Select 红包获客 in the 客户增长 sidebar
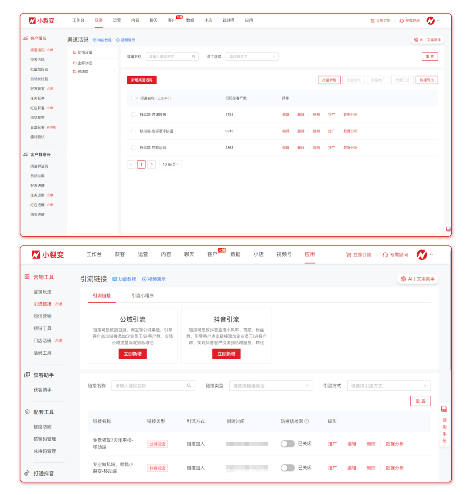 [x=38, y=108]
